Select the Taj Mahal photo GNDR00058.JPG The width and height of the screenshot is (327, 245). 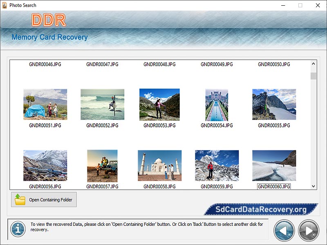(x=159, y=166)
